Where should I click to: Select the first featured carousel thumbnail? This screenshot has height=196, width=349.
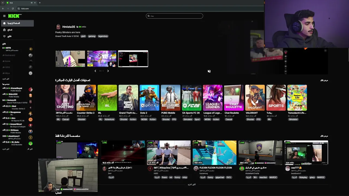click(70, 59)
